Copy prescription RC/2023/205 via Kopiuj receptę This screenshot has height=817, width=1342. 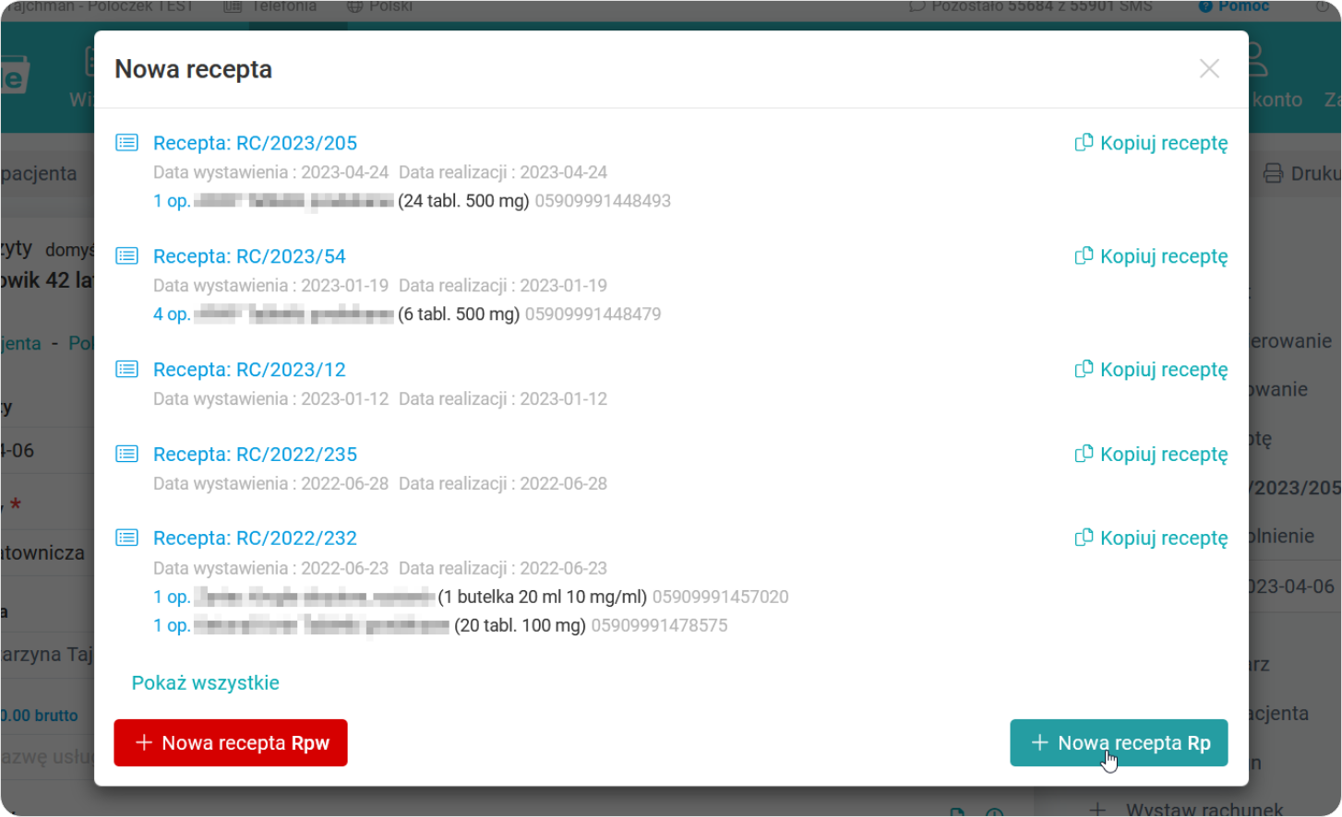(1151, 143)
